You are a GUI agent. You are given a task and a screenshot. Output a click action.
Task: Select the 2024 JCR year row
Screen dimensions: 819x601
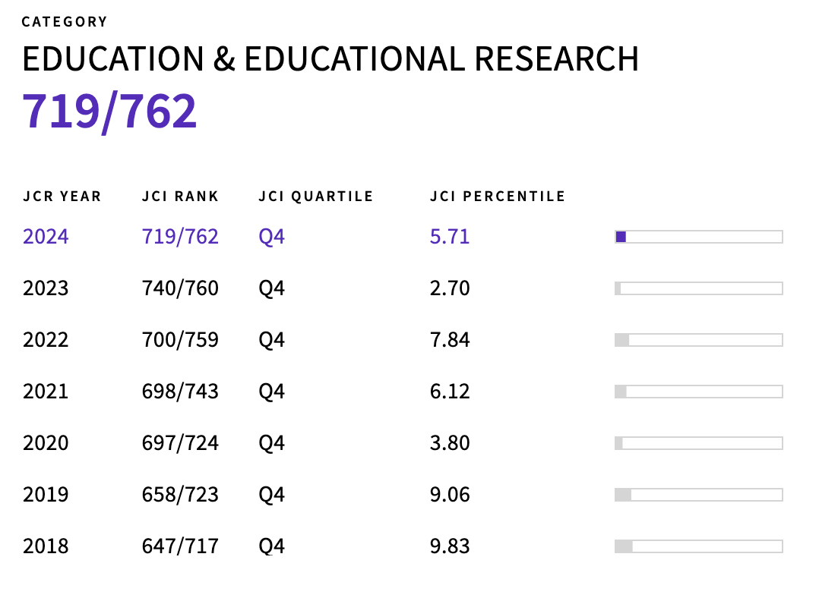point(46,237)
